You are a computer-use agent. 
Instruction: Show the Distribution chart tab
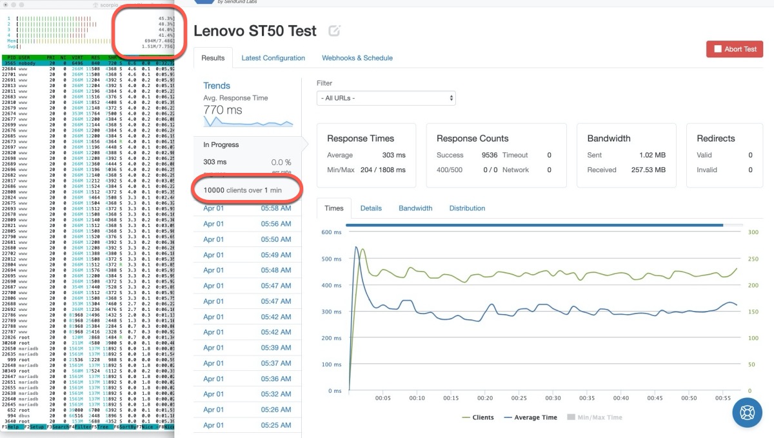coord(467,208)
